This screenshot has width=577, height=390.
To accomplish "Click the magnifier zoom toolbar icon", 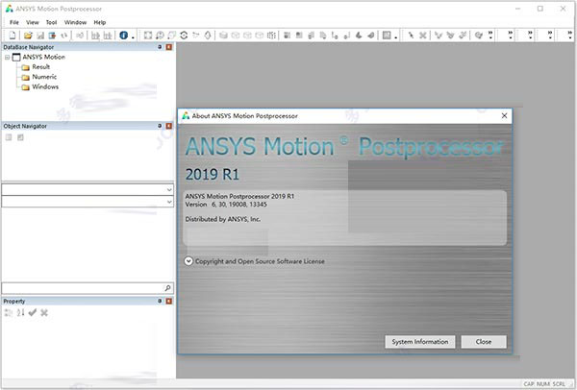I will pyautogui.click(x=160, y=36).
